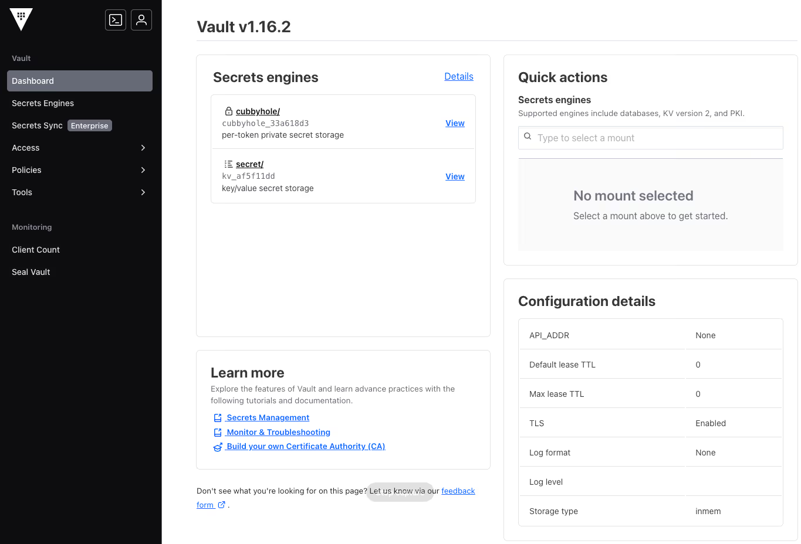Click the mount selection search field

coord(650,137)
